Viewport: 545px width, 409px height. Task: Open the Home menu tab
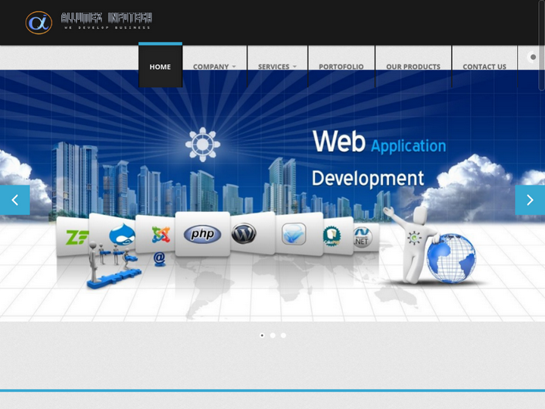(160, 67)
